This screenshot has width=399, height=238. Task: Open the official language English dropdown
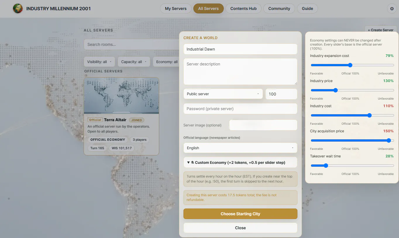240,148
